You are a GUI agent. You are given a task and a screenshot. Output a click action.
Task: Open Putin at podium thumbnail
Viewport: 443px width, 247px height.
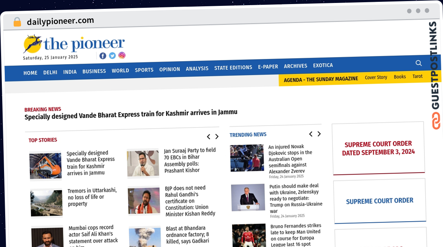[x=248, y=198]
